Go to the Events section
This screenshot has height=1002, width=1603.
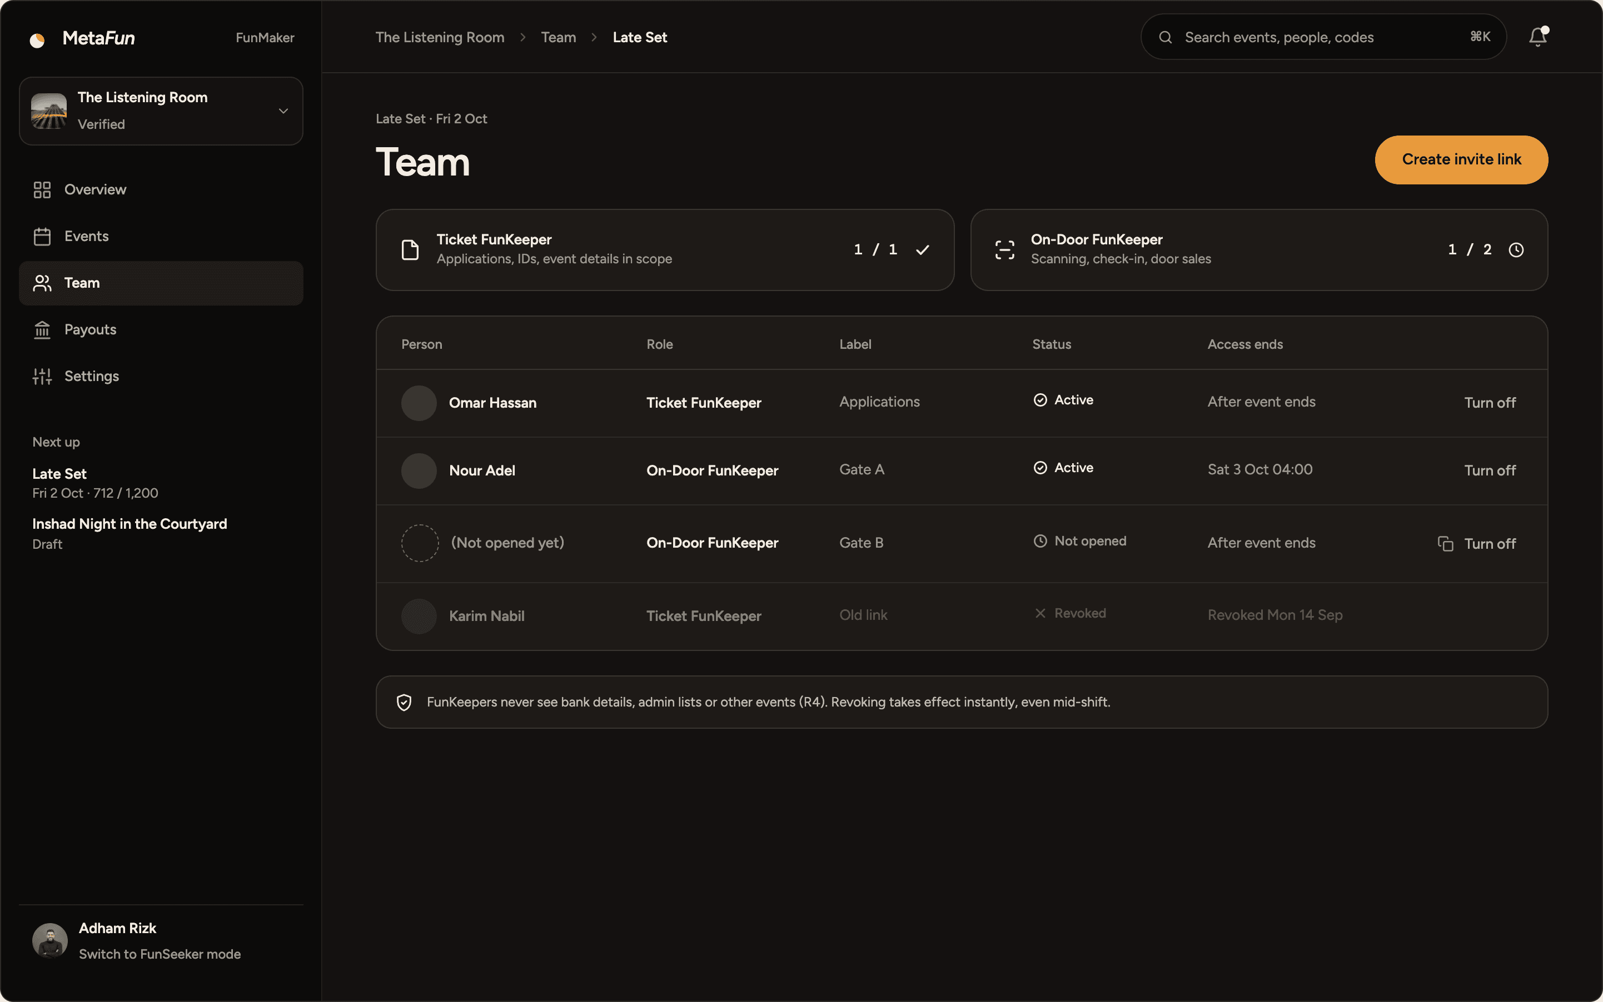pos(161,237)
